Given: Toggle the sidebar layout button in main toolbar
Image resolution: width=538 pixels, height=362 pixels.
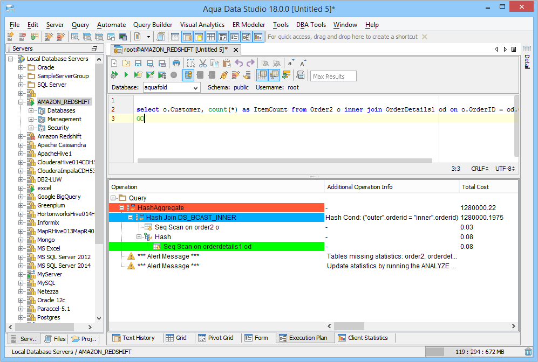Looking at the screenshot, I should [187, 37].
